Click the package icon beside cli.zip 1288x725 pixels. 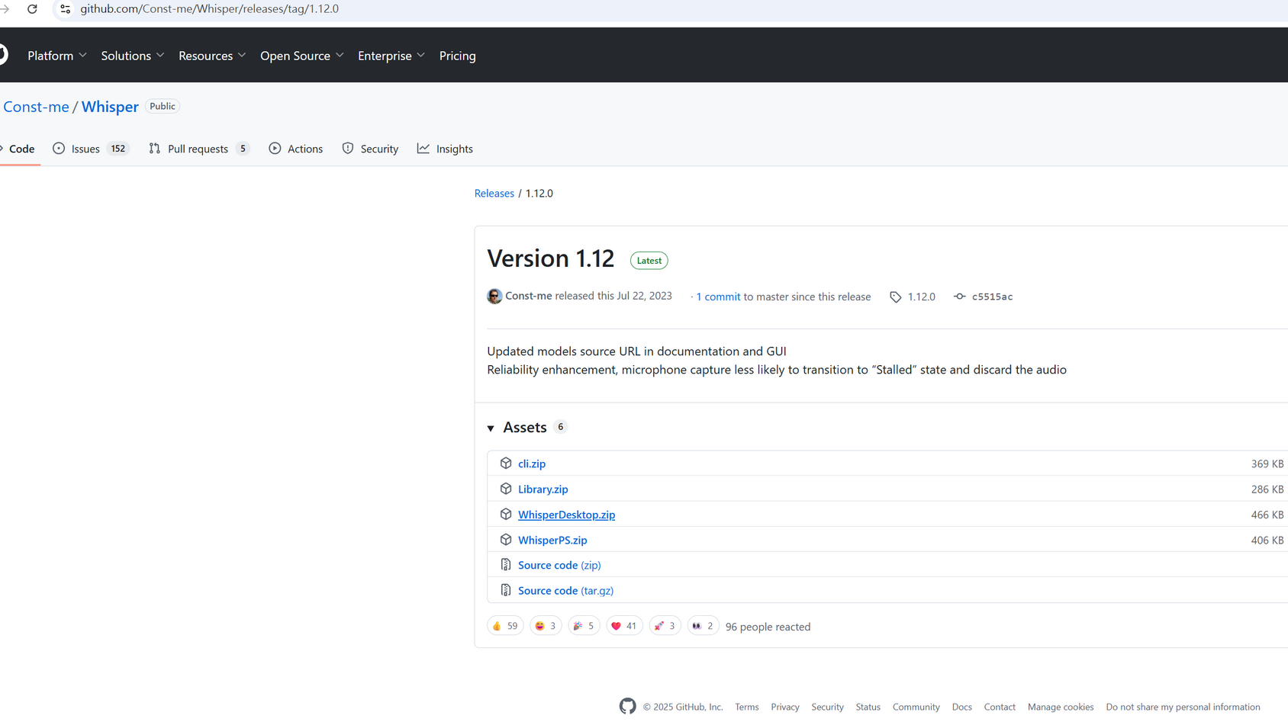pyautogui.click(x=505, y=464)
